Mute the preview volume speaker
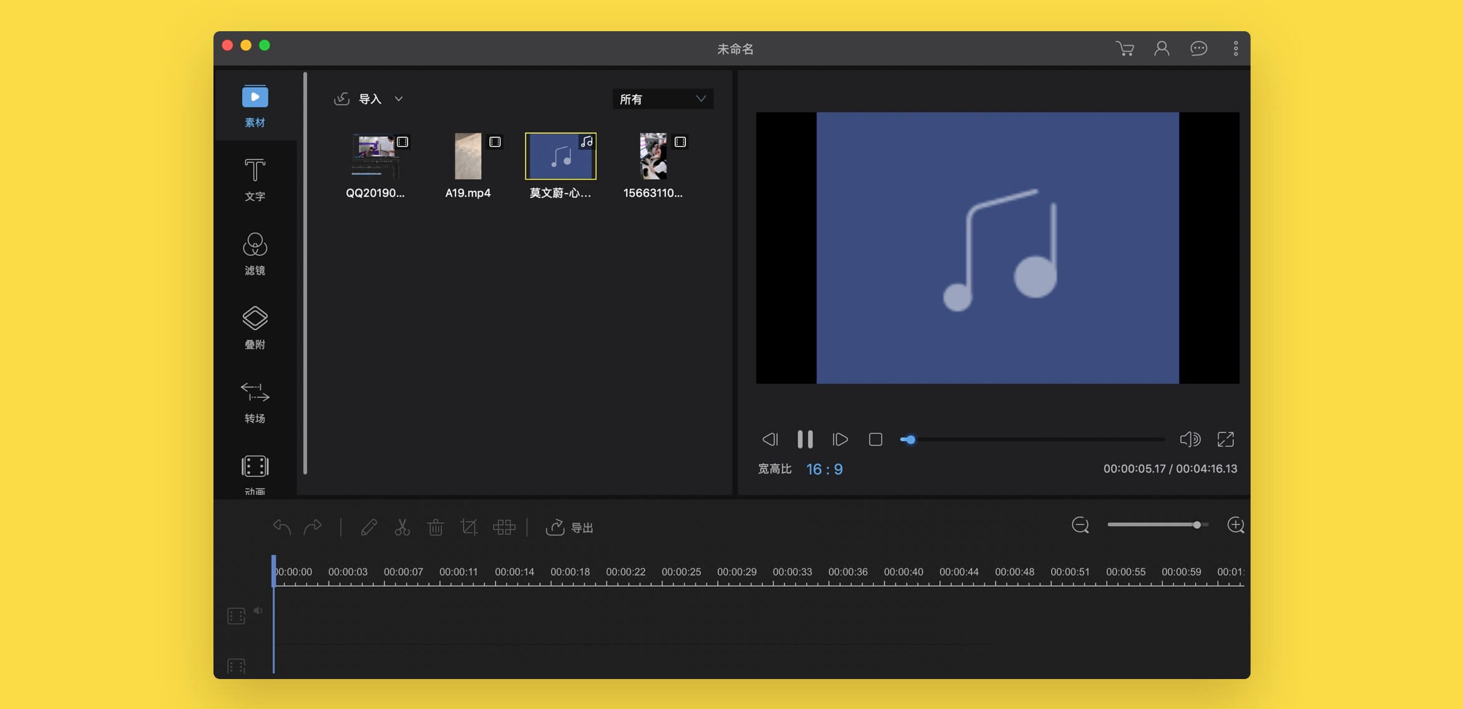Screen dimensions: 1463x709 point(1190,439)
